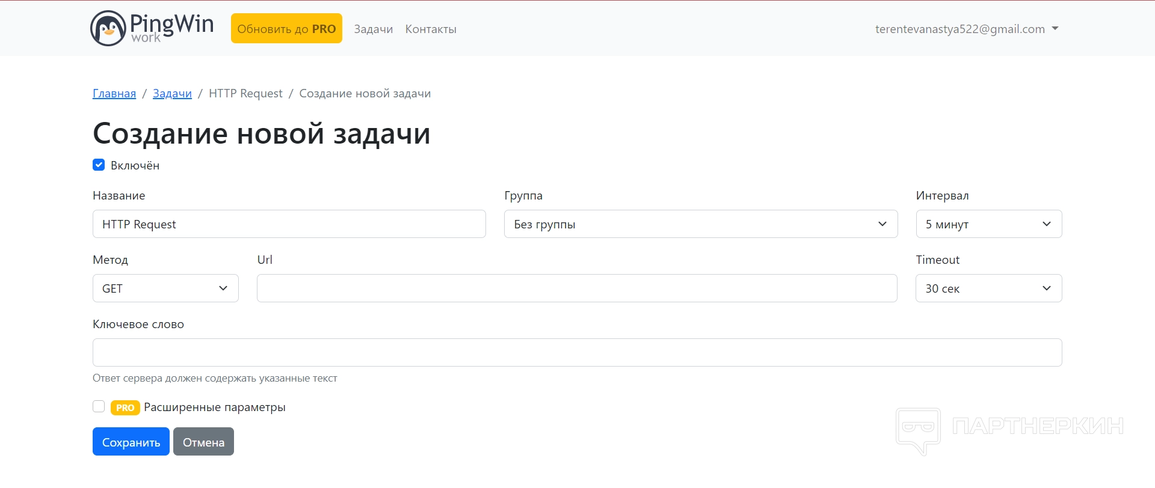Click the HTTP Request breadcrumb text
Image resolution: width=1155 pixels, height=488 pixels.
(x=245, y=93)
